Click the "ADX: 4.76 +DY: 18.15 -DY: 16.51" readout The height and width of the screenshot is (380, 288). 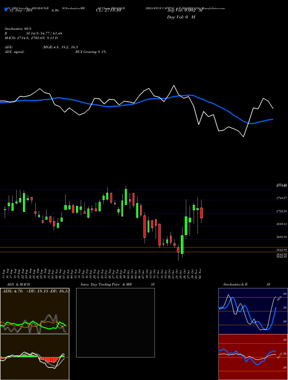tap(36, 291)
